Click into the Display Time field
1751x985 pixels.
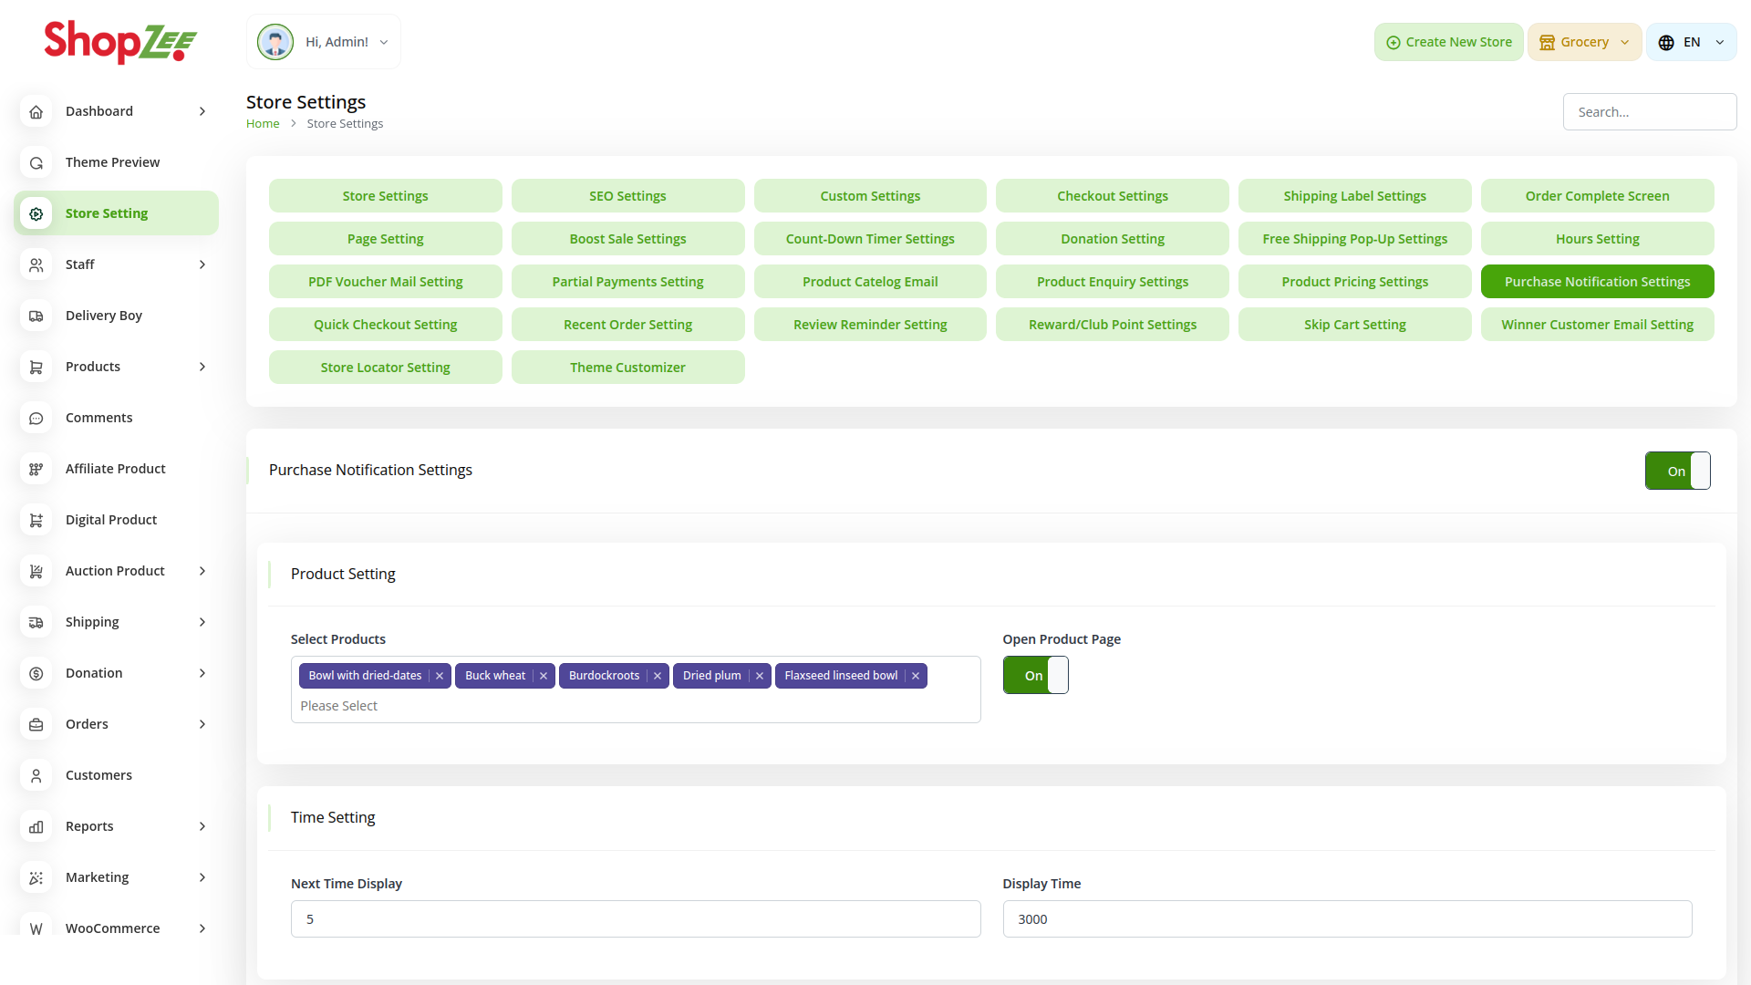[x=1347, y=919]
